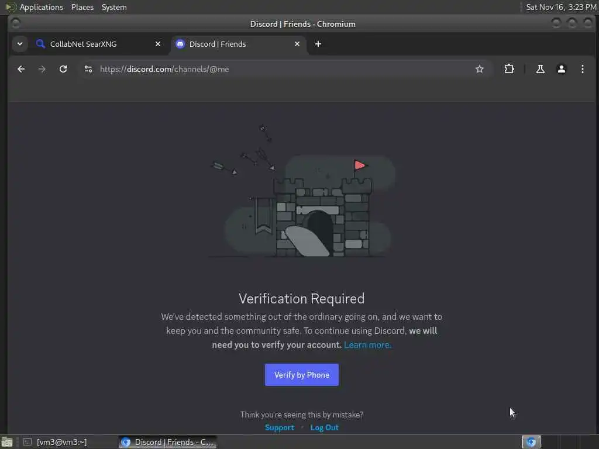Expand the tab search dropdown
599x449 pixels.
tap(20, 44)
